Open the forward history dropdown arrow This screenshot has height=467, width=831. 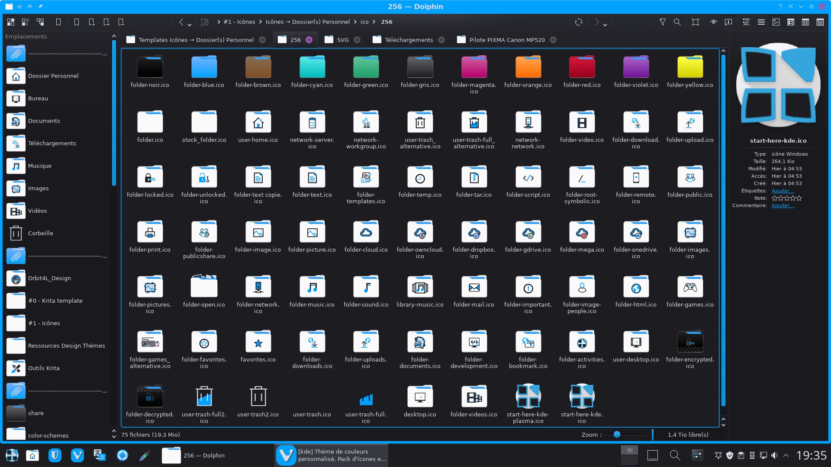coord(605,25)
